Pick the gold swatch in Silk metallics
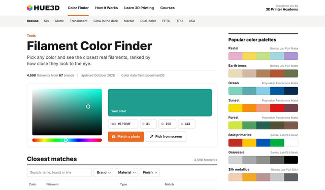The image size is (325, 190). tap(249, 177)
